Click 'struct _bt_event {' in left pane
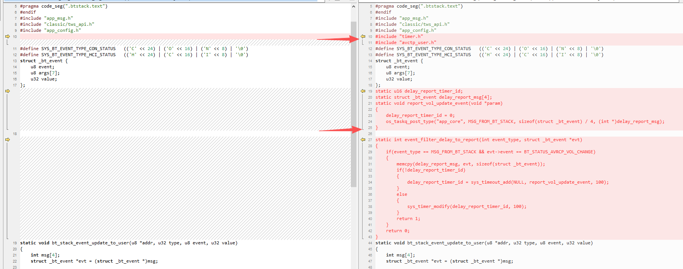The image size is (683, 269). 44,61
